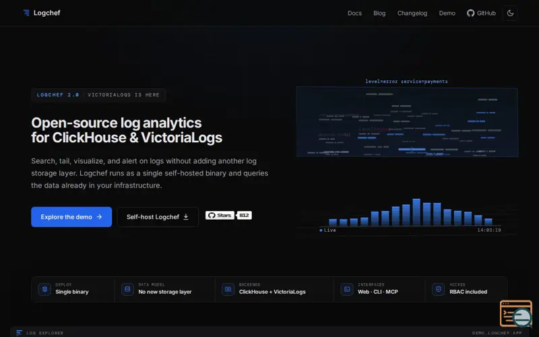Click the RBAC included text

point(468,292)
